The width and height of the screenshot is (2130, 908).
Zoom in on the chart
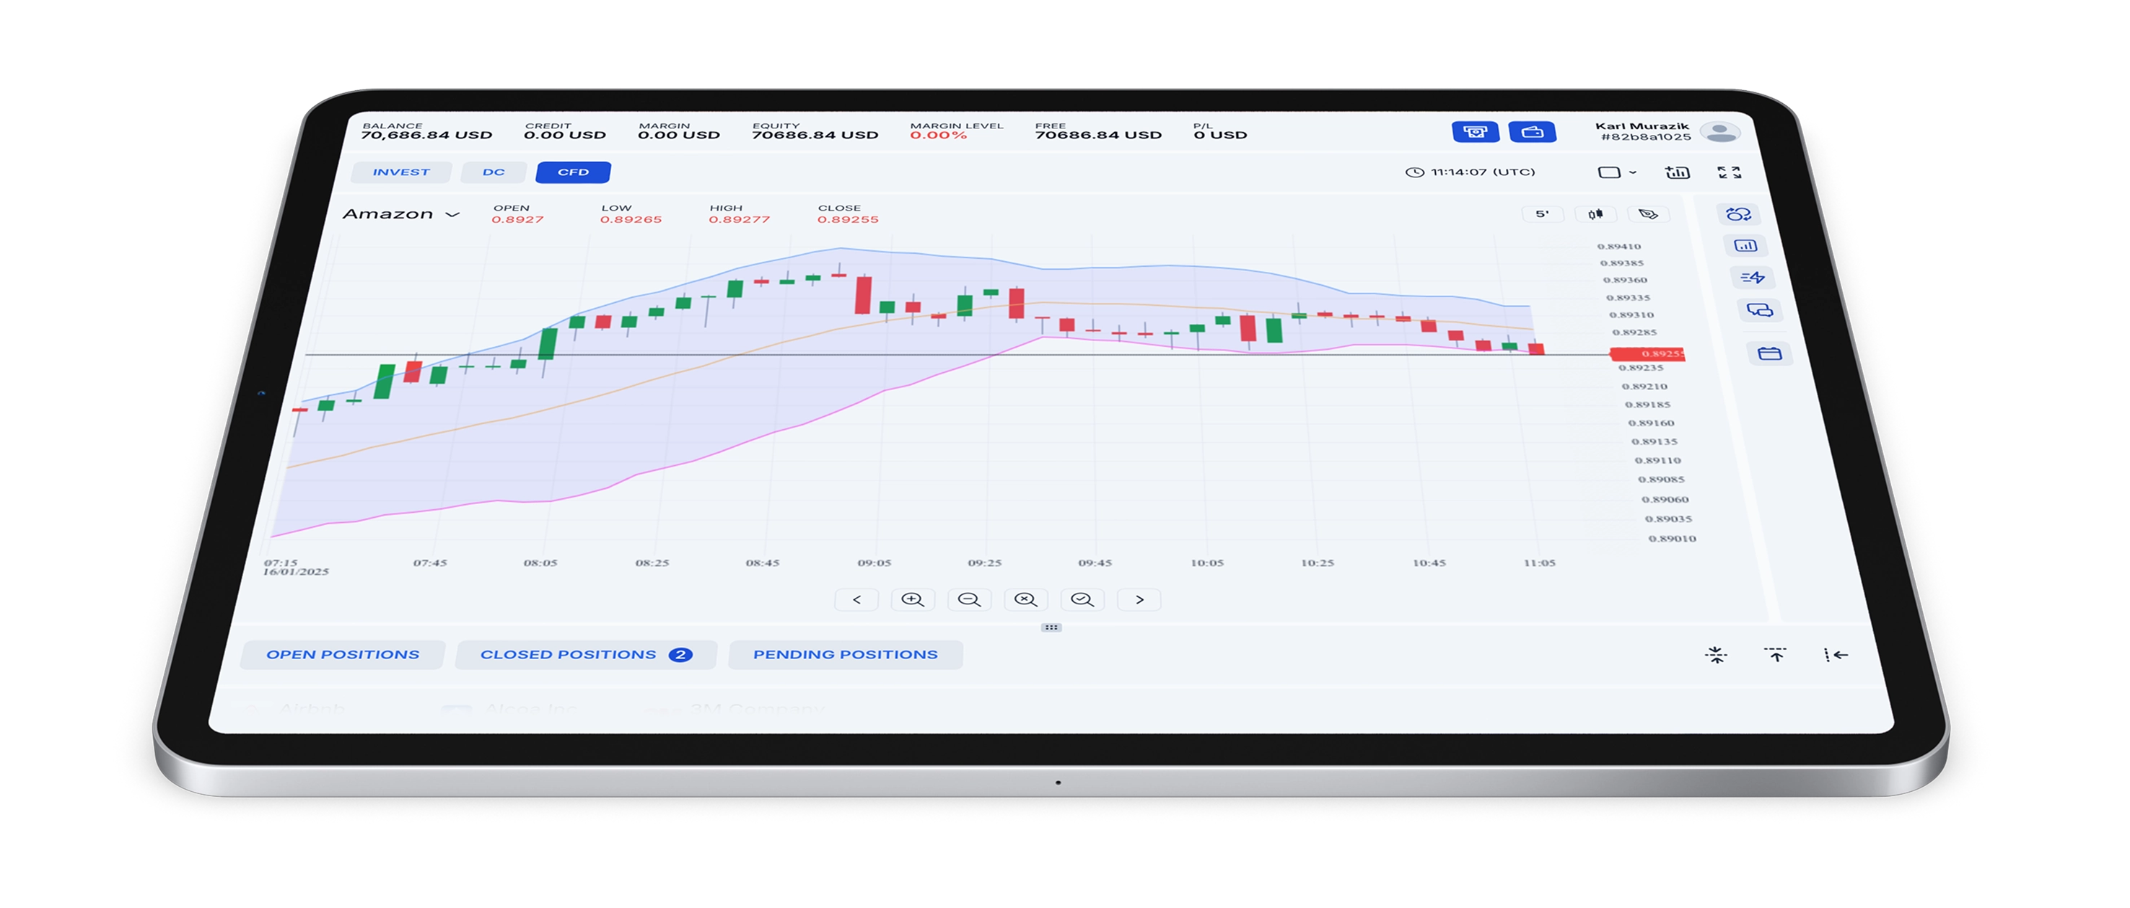913,600
